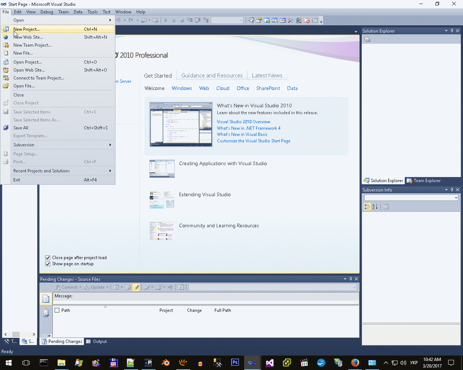The image size is (463, 370).
Task: Click the Properties icon in Solution Explorer
Action: [x=367, y=39]
